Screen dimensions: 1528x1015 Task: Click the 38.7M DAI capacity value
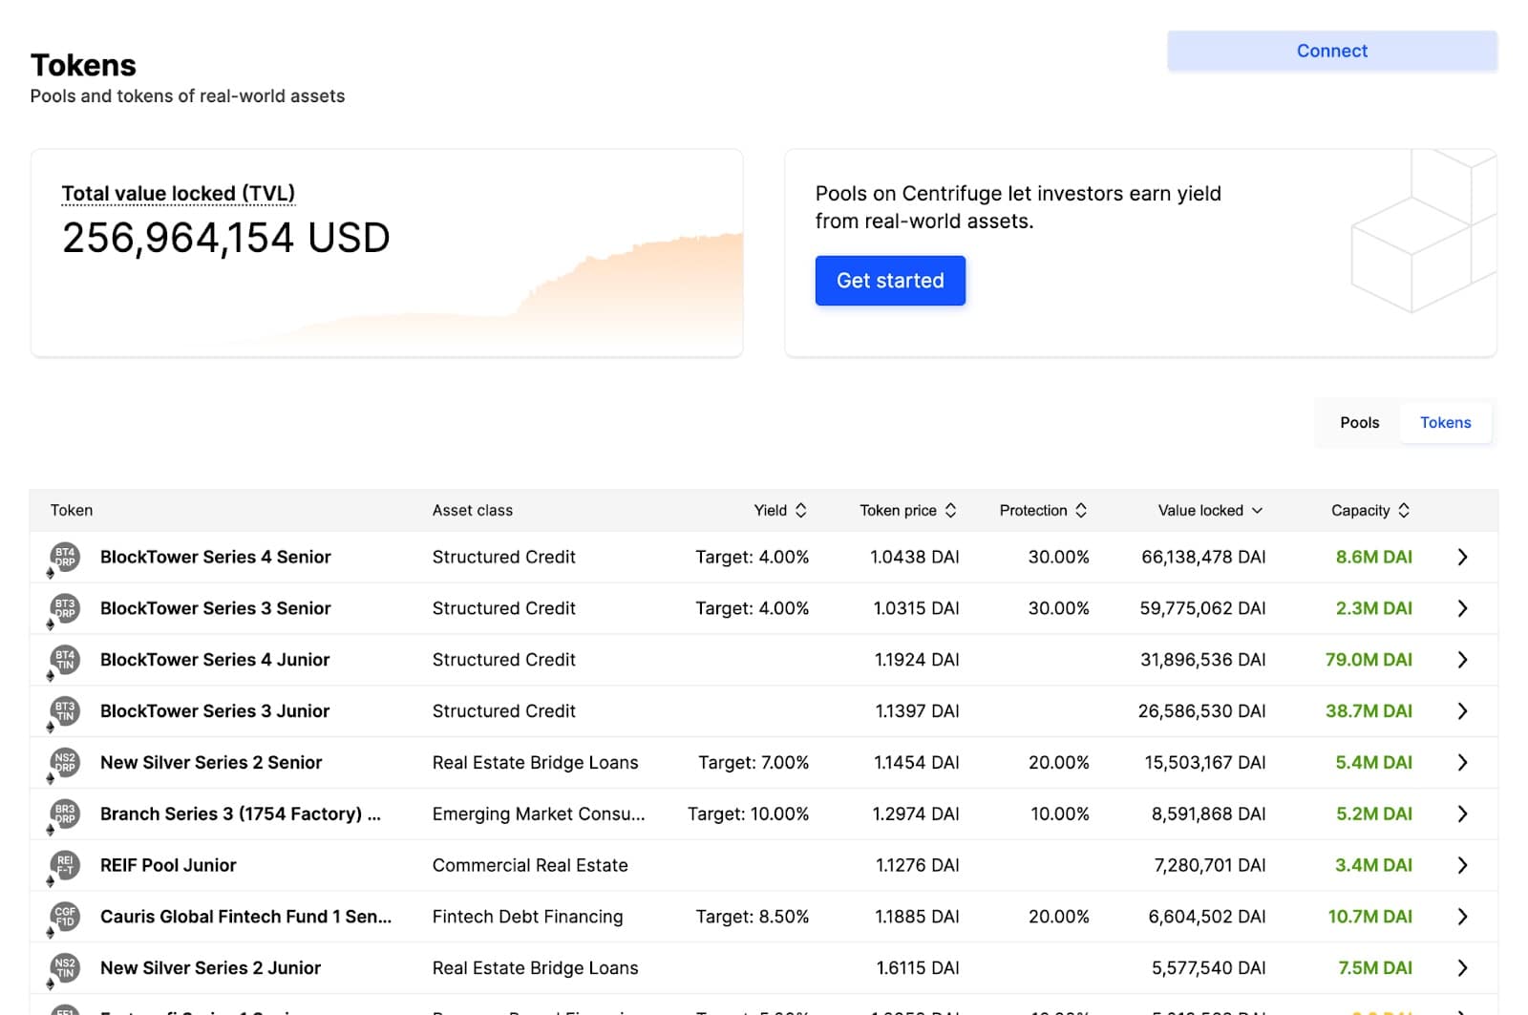click(1369, 711)
